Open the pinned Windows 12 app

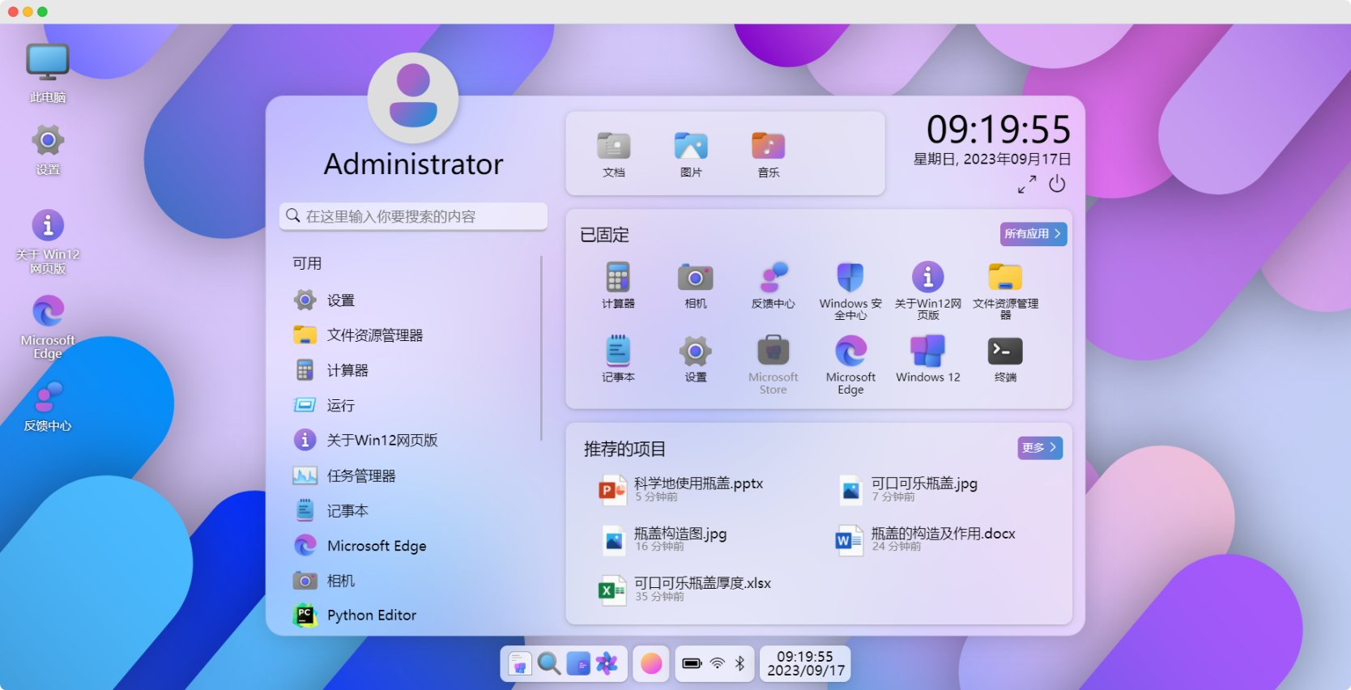(x=928, y=359)
